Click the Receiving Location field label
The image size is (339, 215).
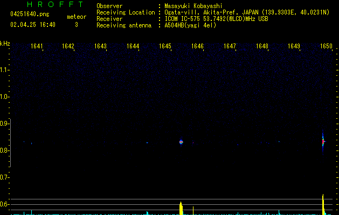pyautogui.click(x=126, y=12)
